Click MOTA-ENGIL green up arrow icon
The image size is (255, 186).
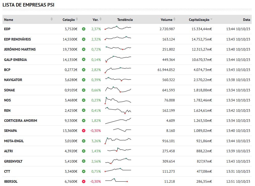pyautogui.click(x=84, y=141)
